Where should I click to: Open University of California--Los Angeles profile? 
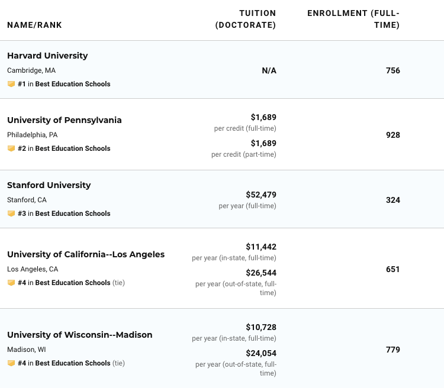[x=86, y=254]
